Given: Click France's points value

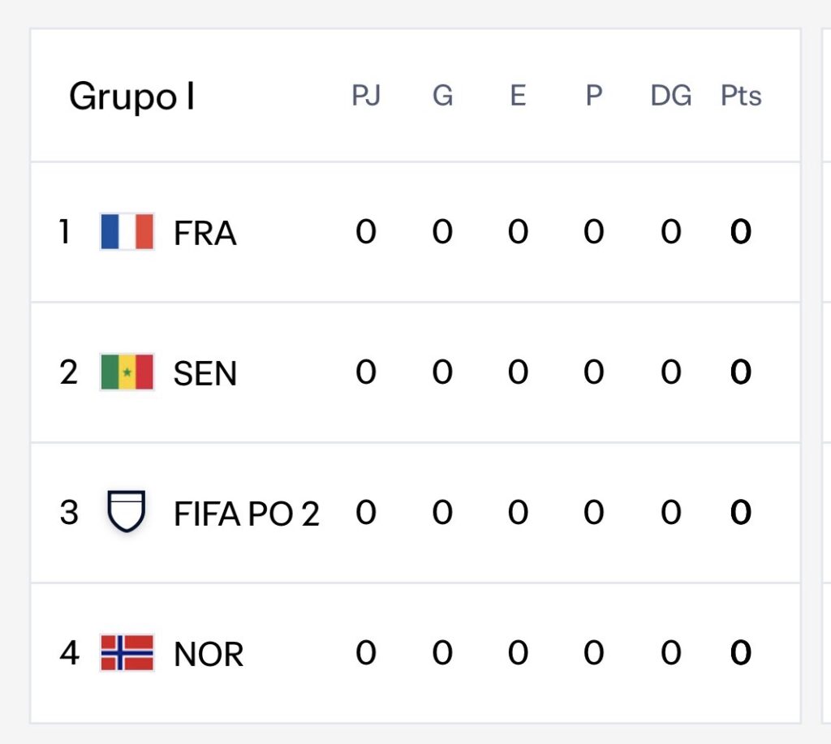Looking at the screenshot, I should [x=741, y=233].
